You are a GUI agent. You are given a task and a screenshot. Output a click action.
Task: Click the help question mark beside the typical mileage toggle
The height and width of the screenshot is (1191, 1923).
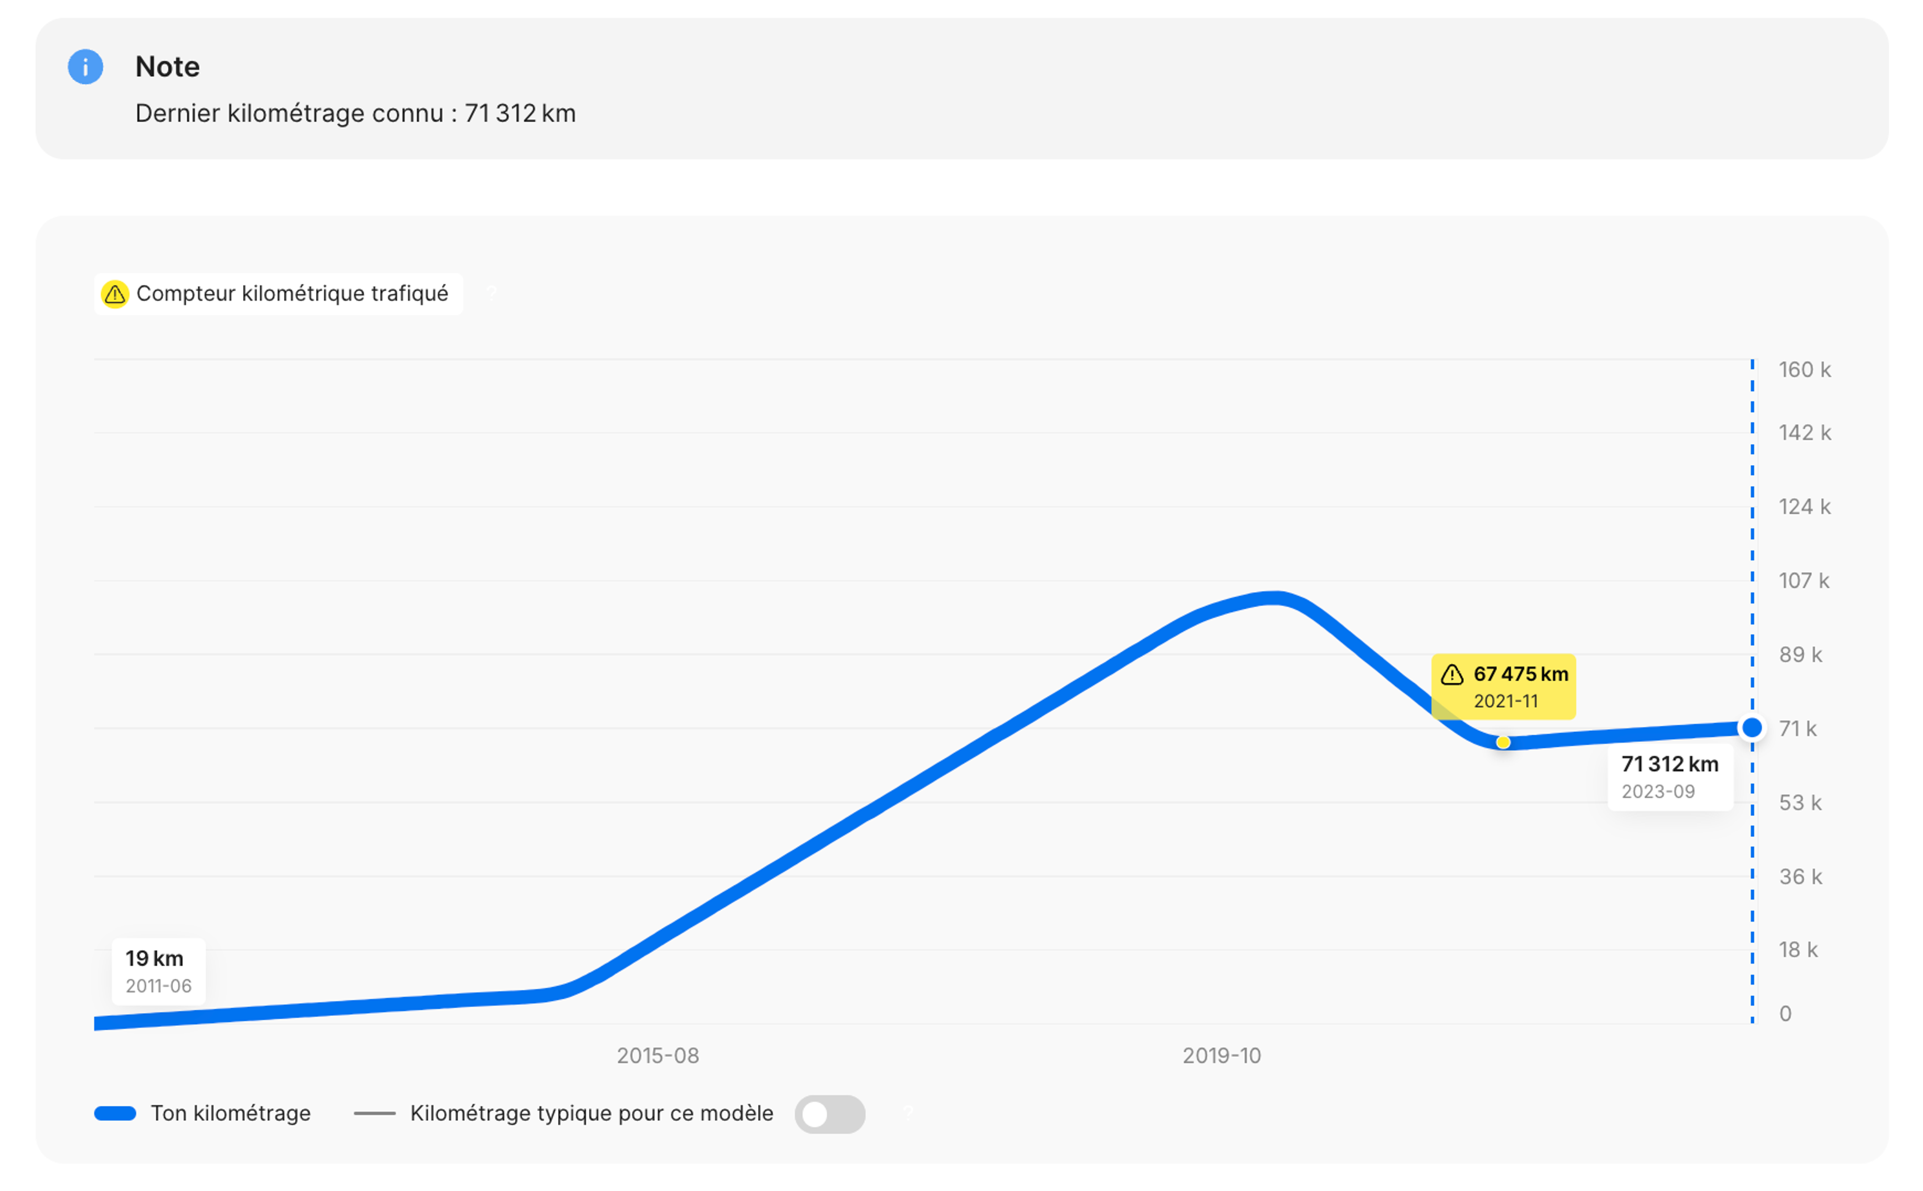click(x=908, y=1113)
